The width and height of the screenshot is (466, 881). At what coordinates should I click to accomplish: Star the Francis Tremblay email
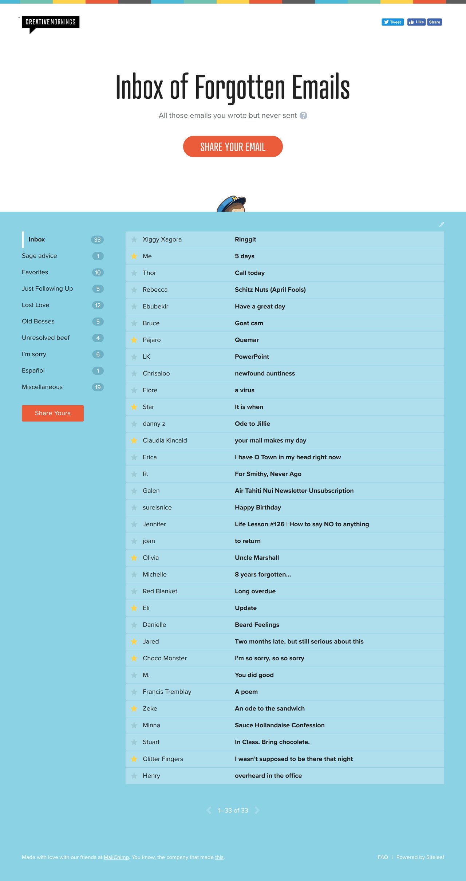pyautogui.click(x=134, y=692)
